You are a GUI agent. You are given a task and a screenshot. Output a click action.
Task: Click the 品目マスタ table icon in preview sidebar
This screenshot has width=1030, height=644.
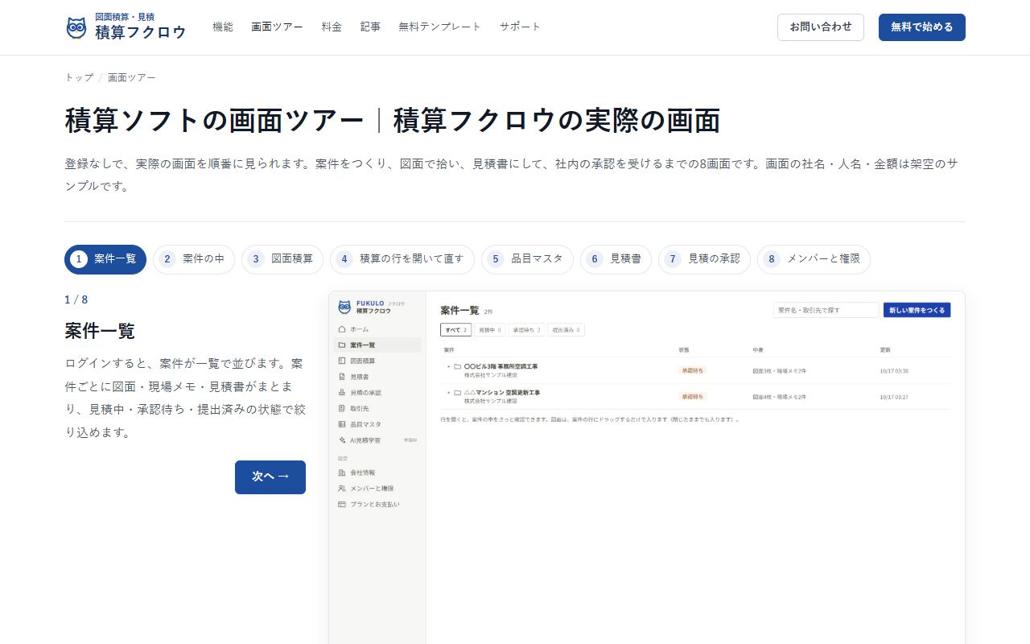(342, 424)
